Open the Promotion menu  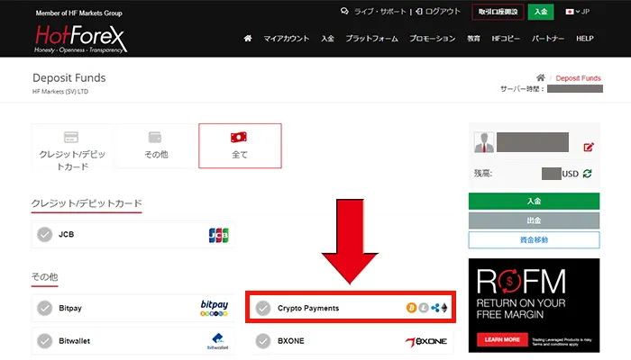click(432, 39)
